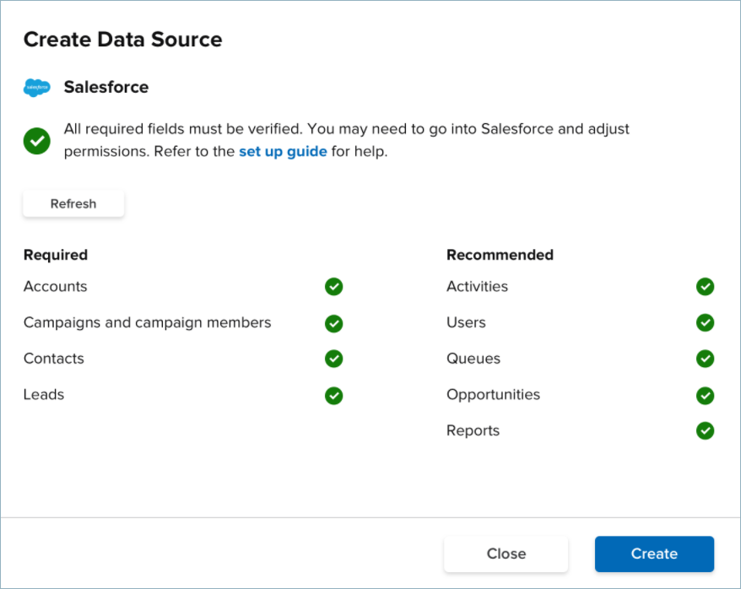
Task: Open the set up guide link
Action: coord(283,151)
